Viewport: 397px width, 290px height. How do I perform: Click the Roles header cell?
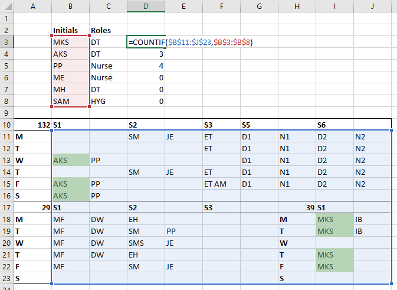(108, 31)
